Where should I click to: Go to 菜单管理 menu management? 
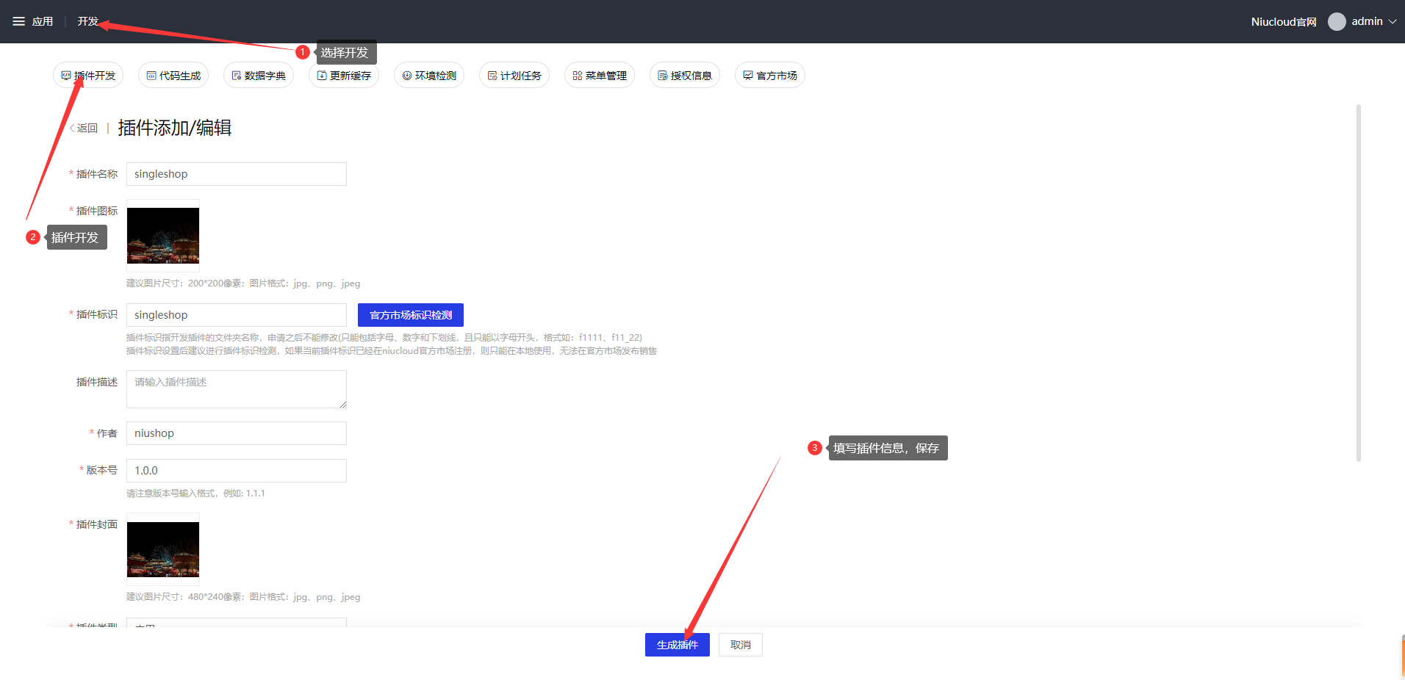click(x=600, y=76)
